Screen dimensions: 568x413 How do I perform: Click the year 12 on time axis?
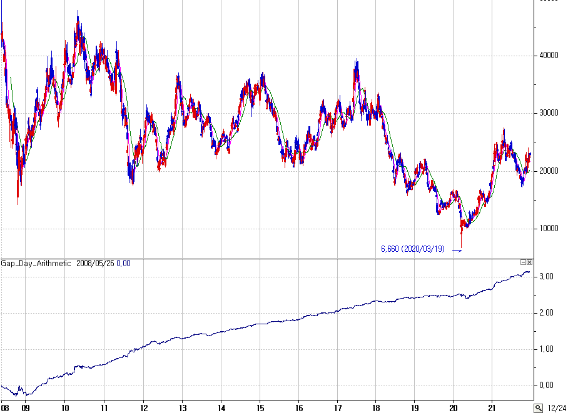tap(143, 408)
